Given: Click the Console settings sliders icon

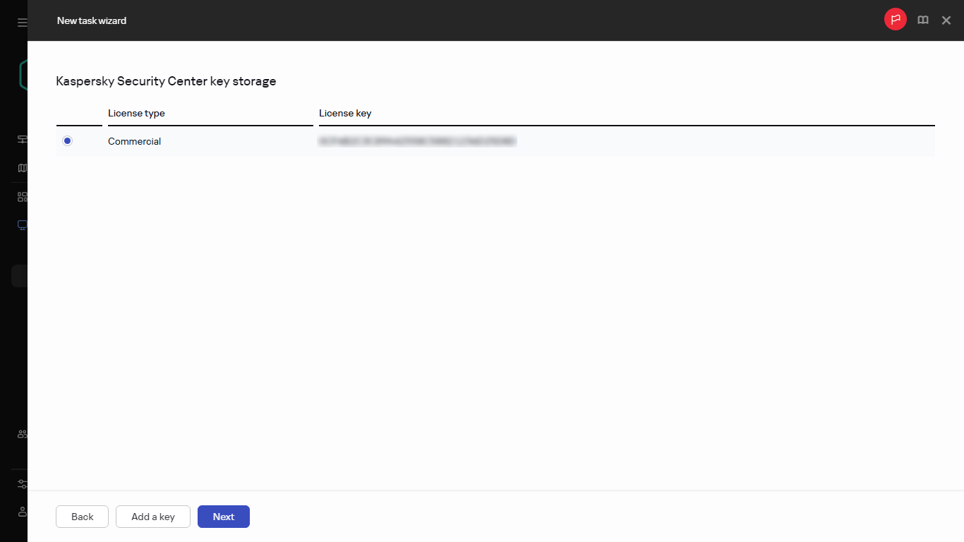Looking at the screenshot, I should coord(21,483).
